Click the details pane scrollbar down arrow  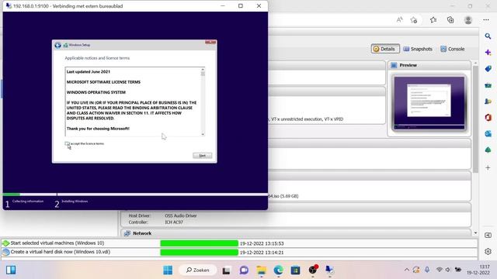click(x=475, y=233)
